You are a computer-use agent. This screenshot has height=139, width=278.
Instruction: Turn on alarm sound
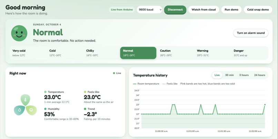pyautogui.click(x=251, y=33)
